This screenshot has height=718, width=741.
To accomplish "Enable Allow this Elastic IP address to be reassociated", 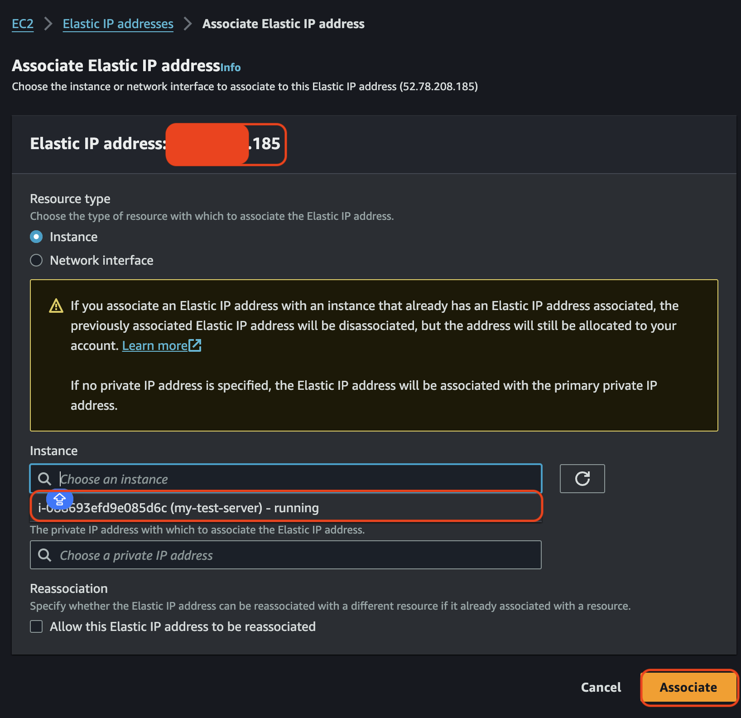I will click(36, 626).
